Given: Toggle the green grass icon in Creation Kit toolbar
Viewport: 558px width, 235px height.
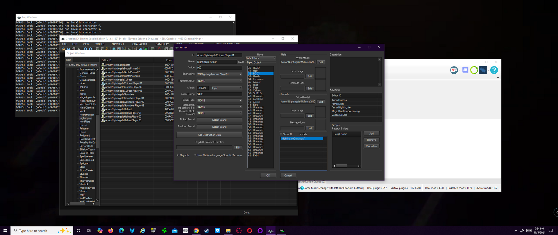Looking at the screenshot, I should (x=146, y=49).
